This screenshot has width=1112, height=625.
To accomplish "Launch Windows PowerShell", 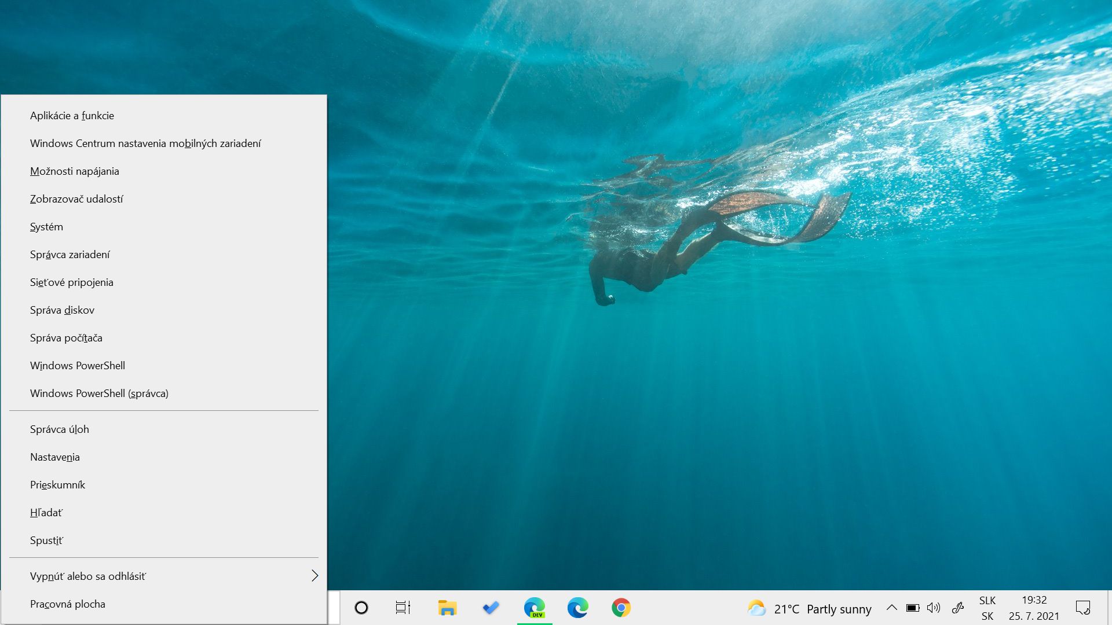I will tap(164, 366).
